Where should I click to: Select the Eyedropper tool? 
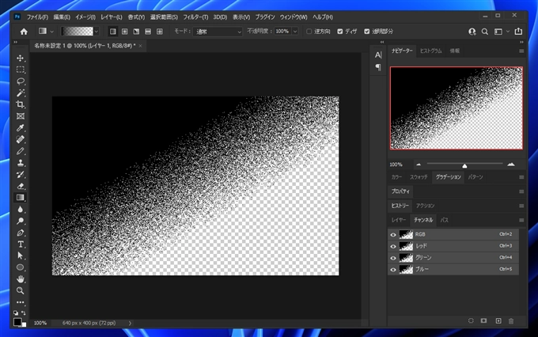point(21,127)
